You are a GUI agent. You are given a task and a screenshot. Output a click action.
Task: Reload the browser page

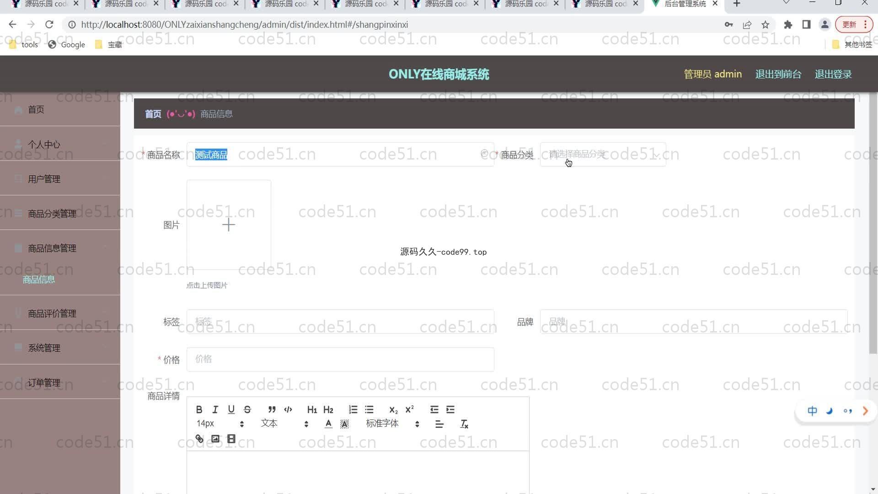point(49,24)
